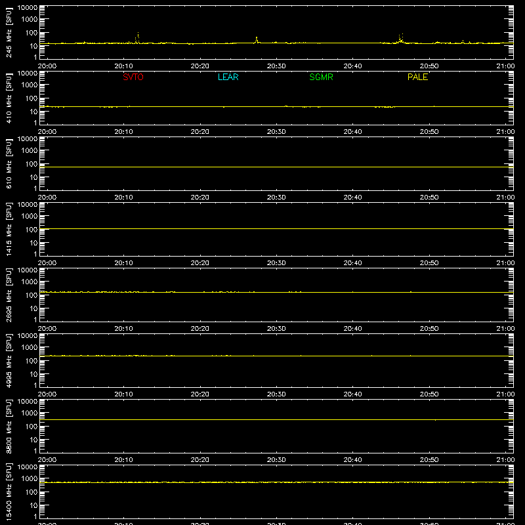Select the 245 MHz [SFU] axis title
The image size is (525, 525).
coord(9,32)
